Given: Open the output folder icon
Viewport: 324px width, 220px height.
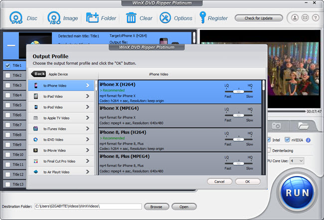Looking at the screenshot, I should (304, 126).
